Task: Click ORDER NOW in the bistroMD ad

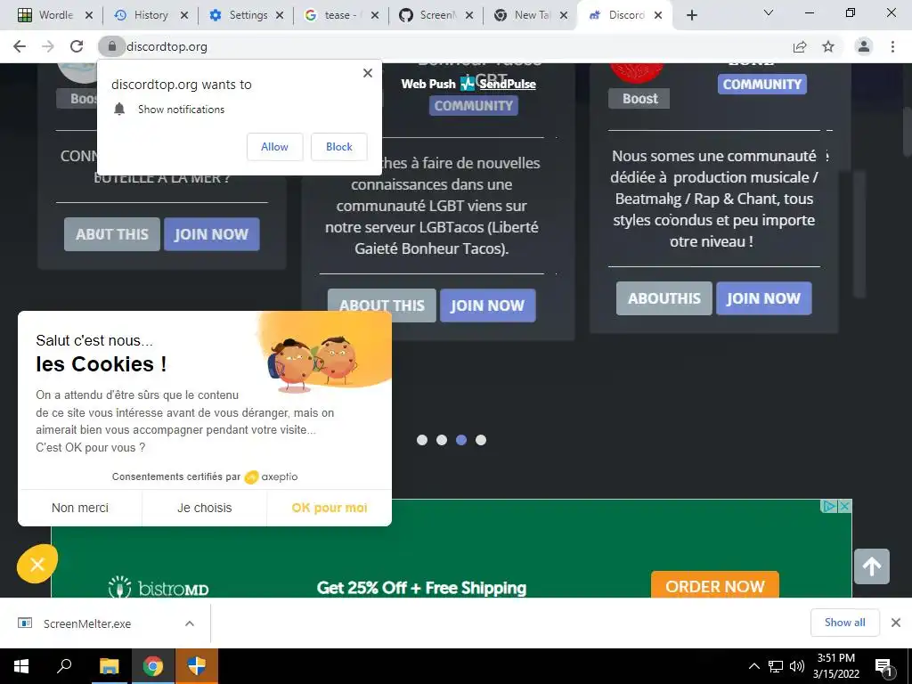Action: coord(715,585)
